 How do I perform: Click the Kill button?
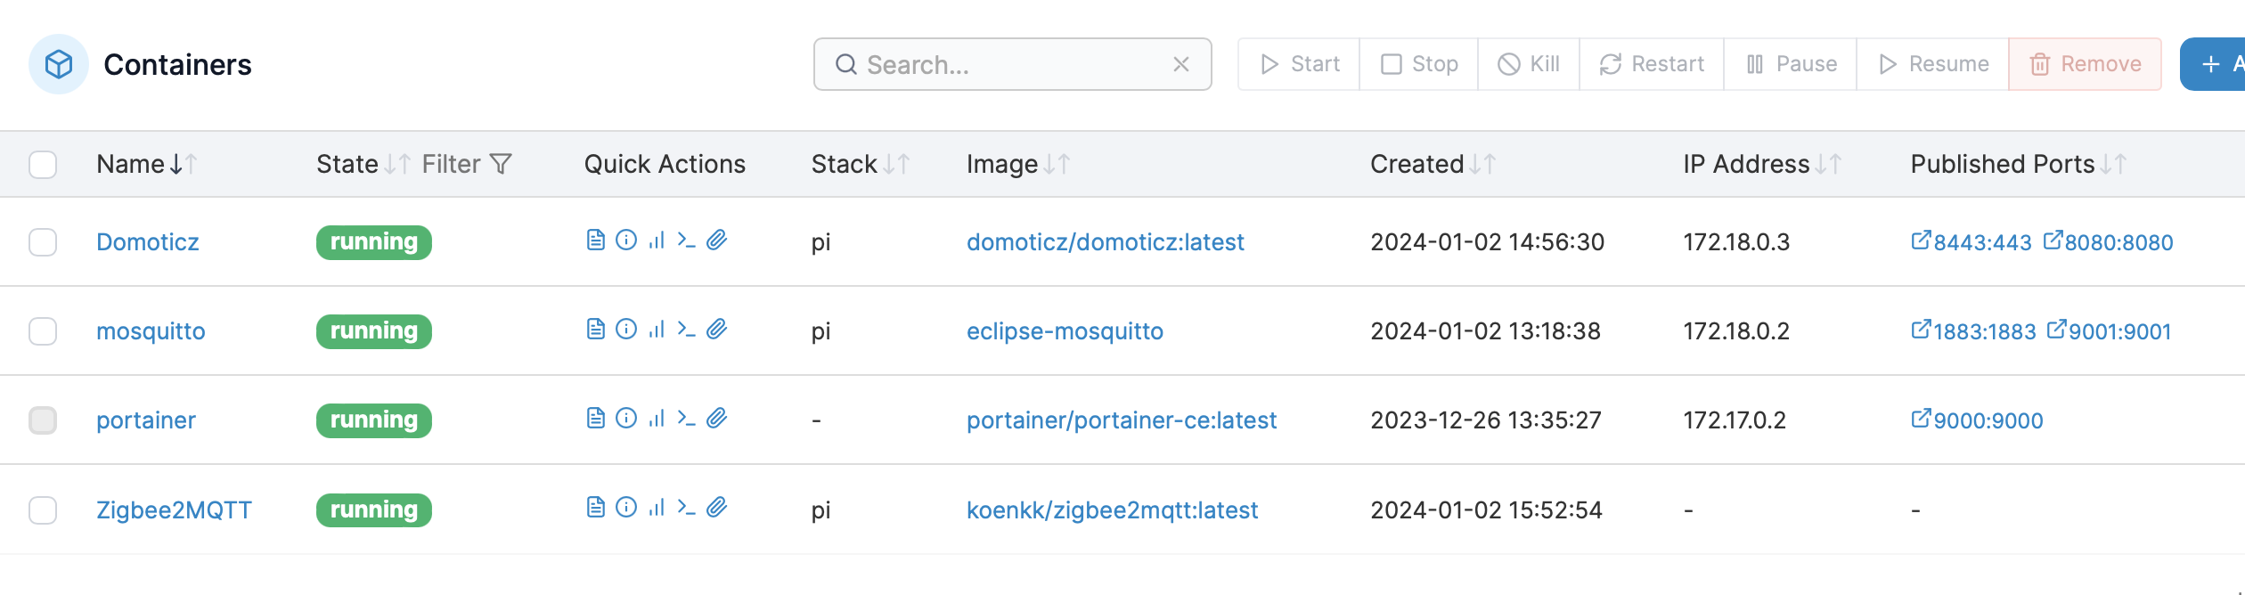1529,64
